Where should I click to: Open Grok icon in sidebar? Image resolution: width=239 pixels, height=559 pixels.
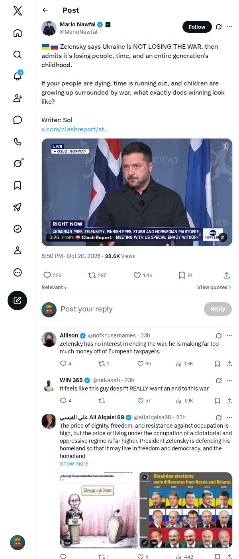click(18, 163)
